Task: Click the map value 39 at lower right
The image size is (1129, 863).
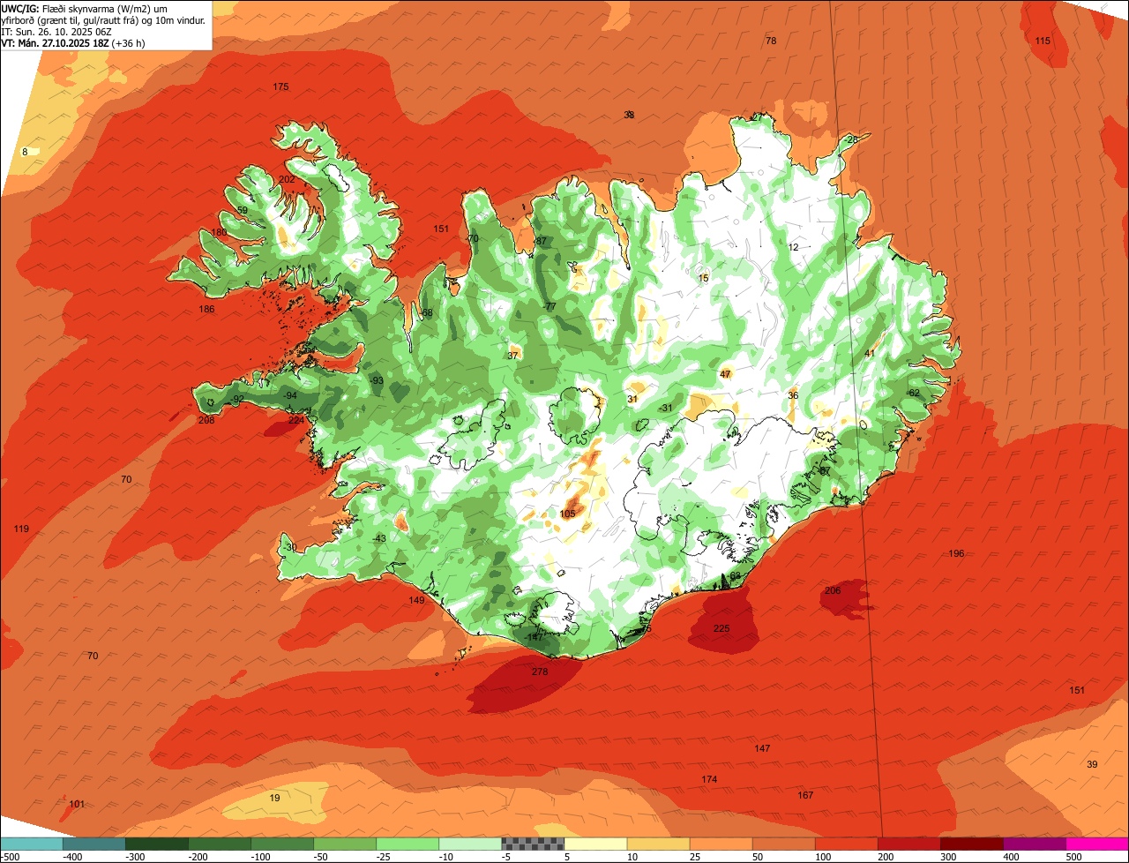Action: pos(1092,764)
